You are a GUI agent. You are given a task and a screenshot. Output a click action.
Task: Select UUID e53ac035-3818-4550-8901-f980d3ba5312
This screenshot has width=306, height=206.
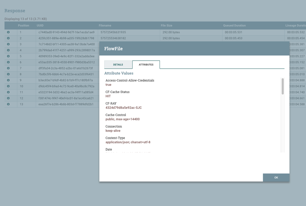click(66, 62)
